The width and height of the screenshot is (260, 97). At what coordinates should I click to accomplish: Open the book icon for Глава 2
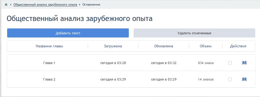[x=244, y=79]
